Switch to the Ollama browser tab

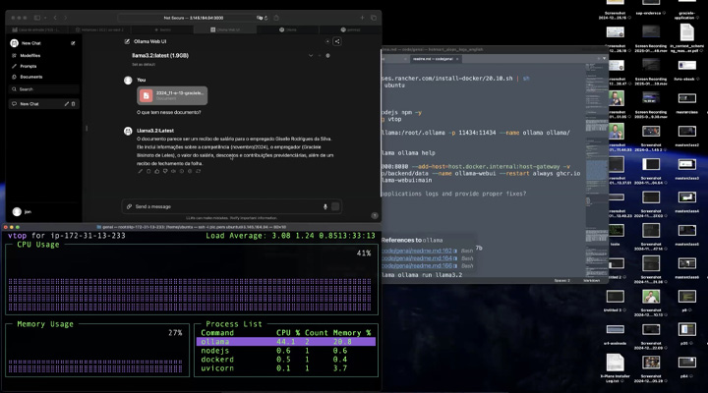[287, 29]
